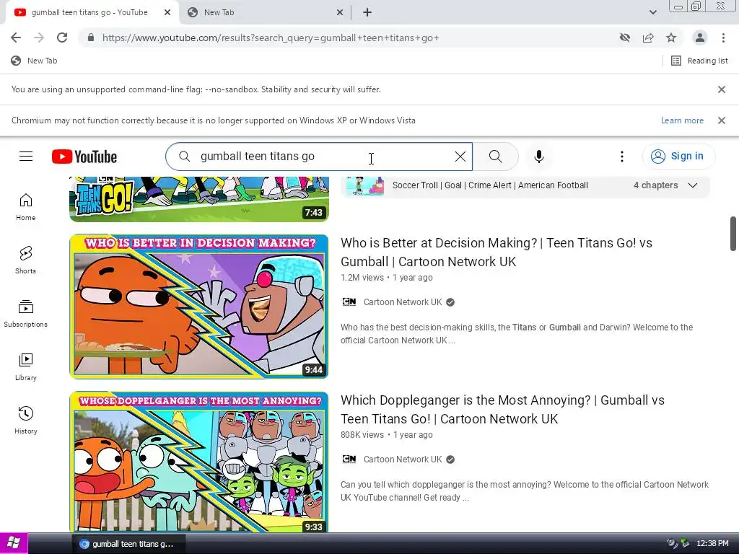
Task: Open Subscriptions in sidebar
Action: pyautogui.click(x=25, y=314)
